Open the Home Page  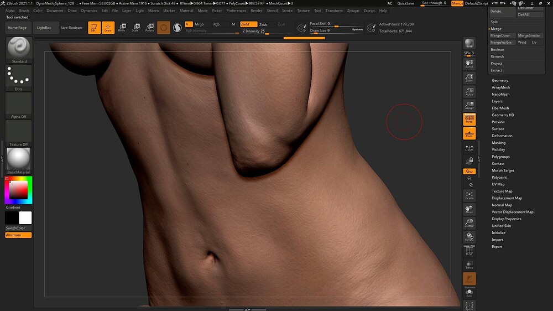click(x=17, y=28)
